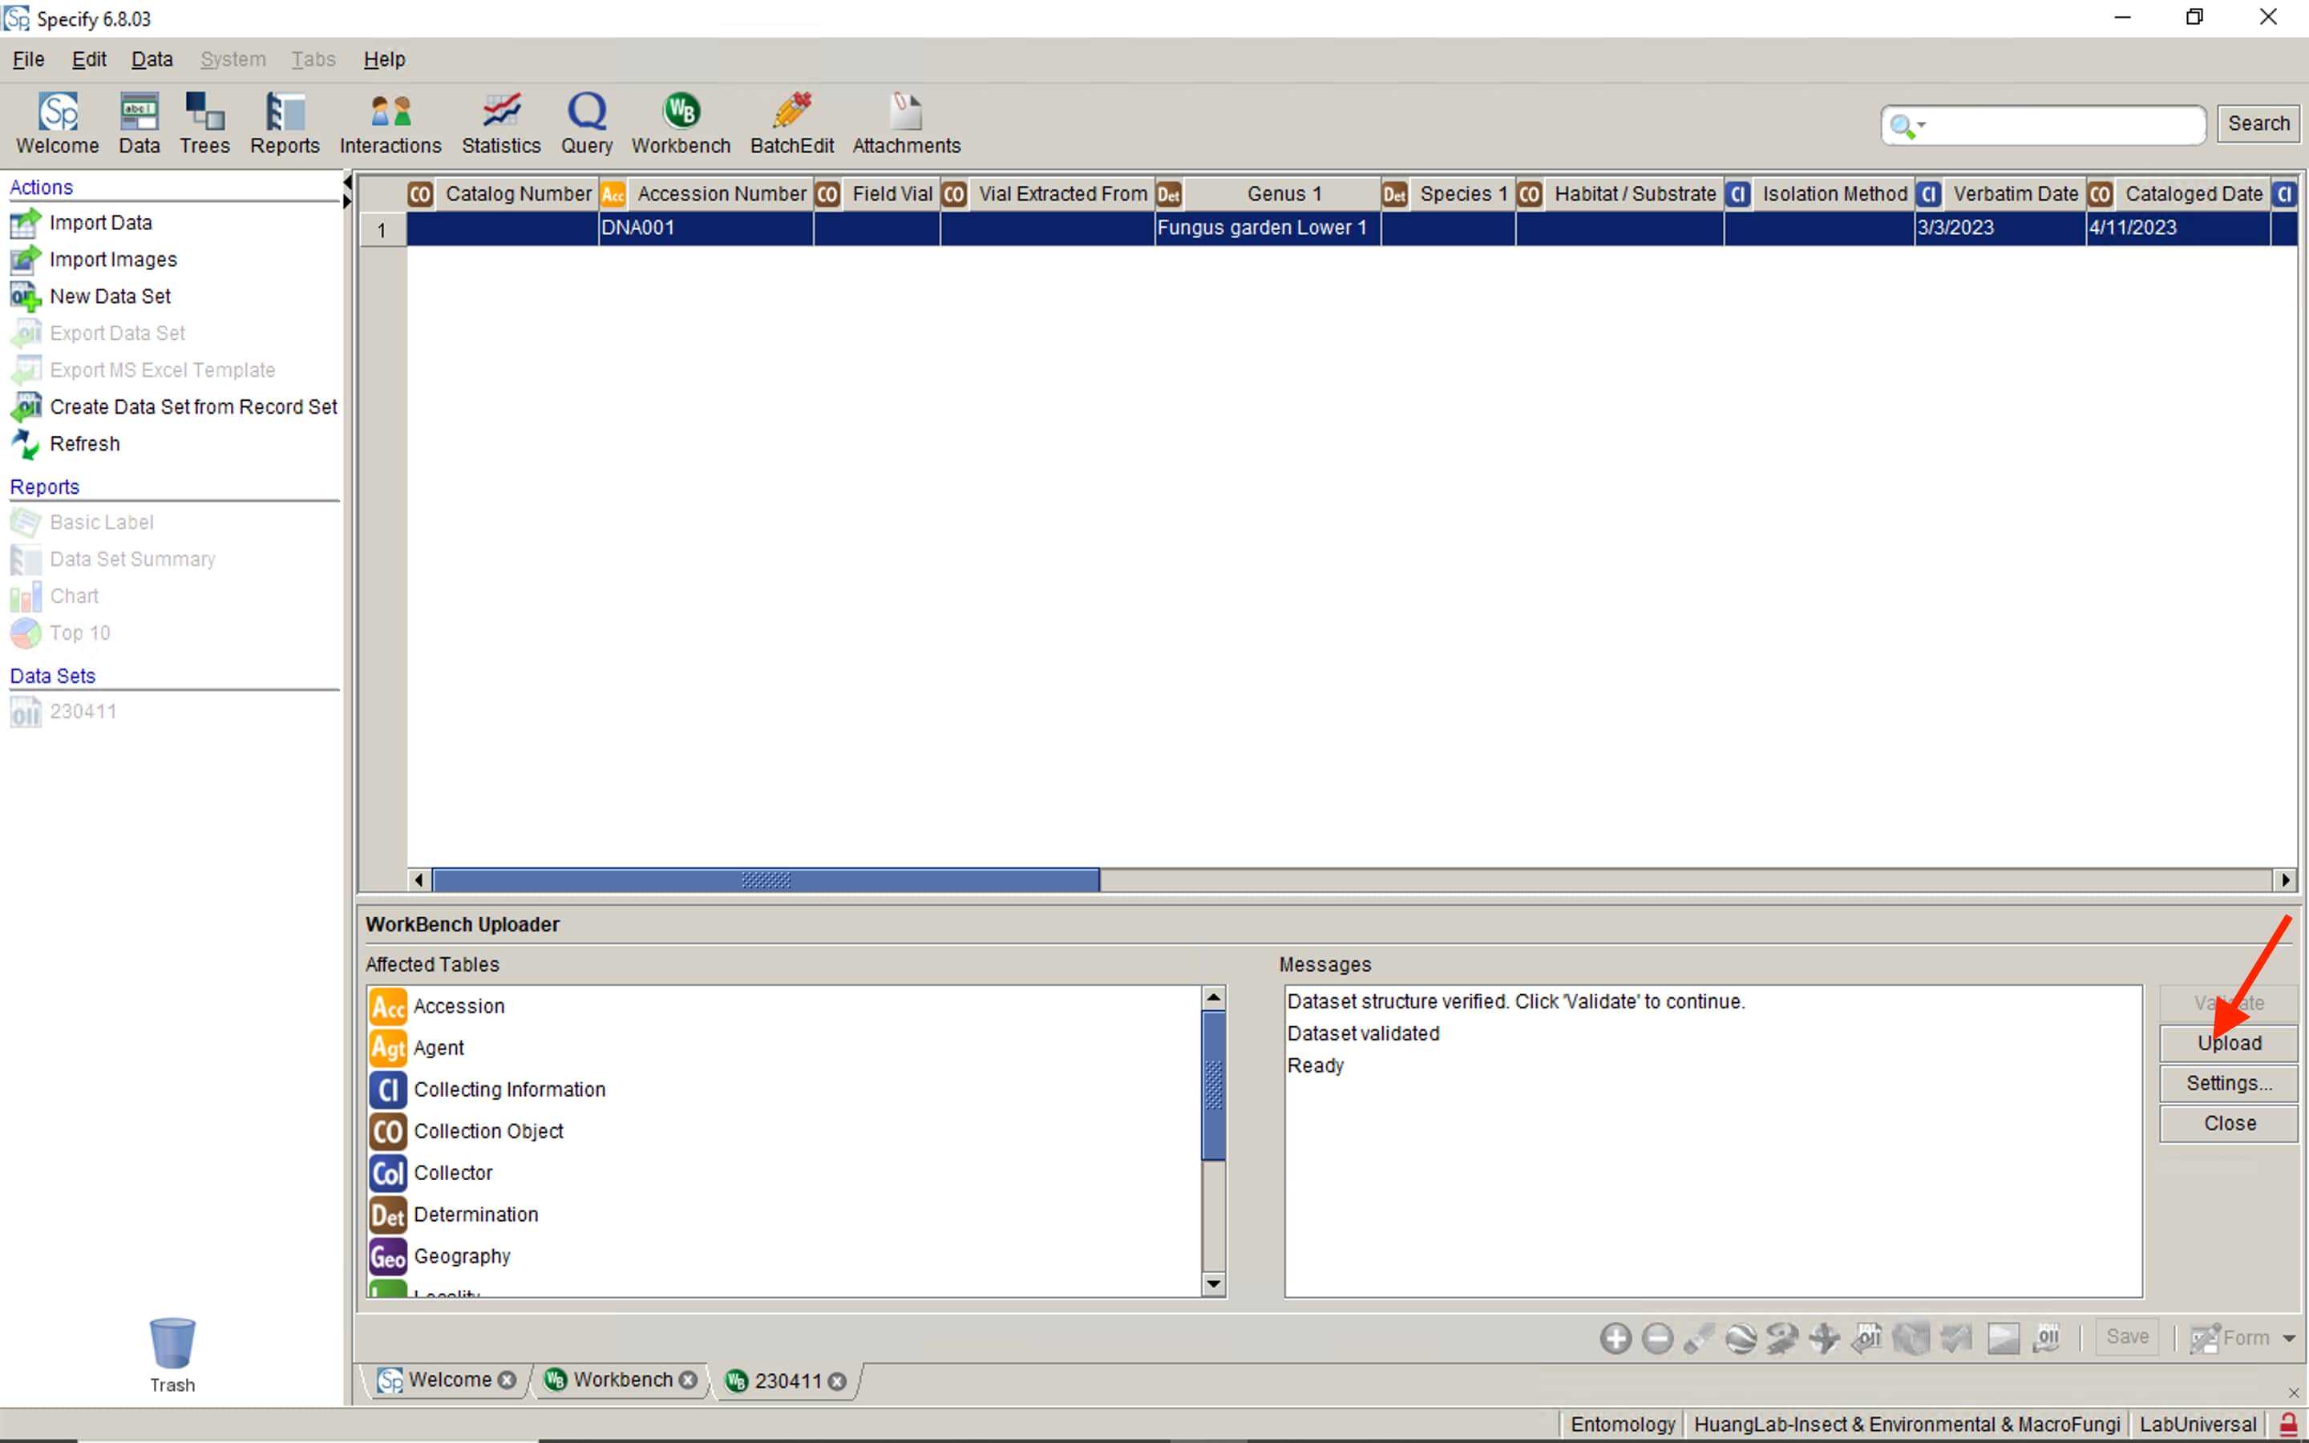Click grid scrollbar right arrow

tap(2285, 880)
